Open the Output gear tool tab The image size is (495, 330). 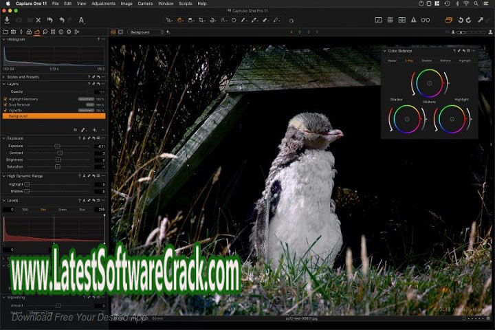point(69,32)
